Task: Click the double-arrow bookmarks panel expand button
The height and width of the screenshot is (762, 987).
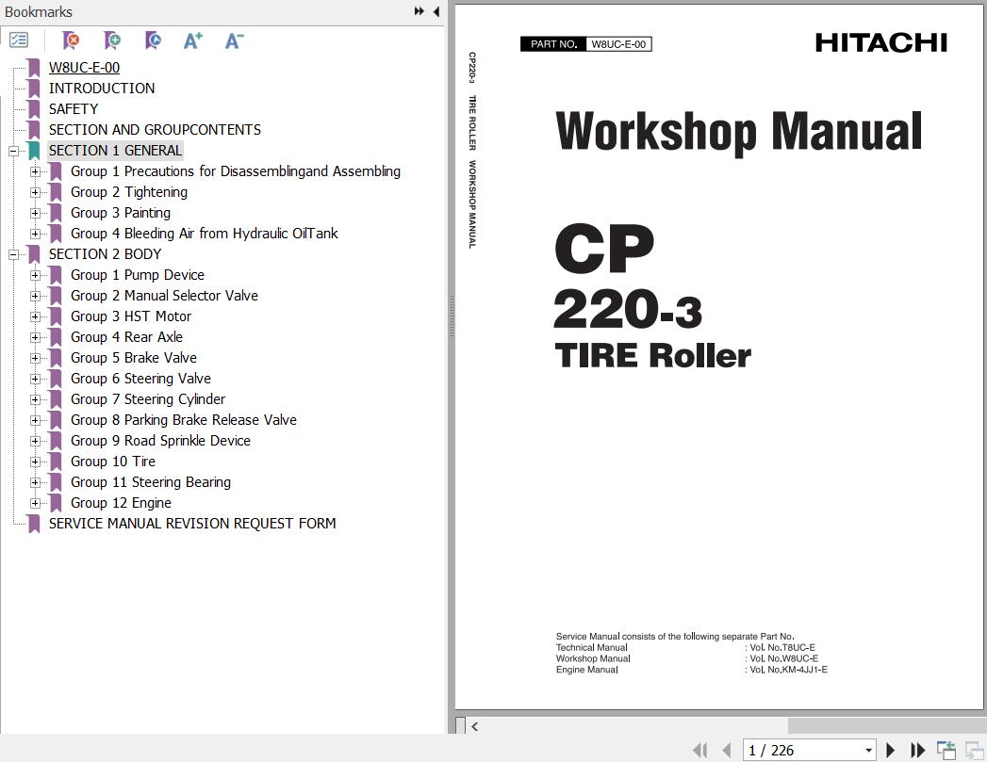Action: (419, 12)
